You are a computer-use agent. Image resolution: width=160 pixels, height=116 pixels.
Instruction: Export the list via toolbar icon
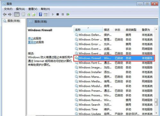click(34, 14)
